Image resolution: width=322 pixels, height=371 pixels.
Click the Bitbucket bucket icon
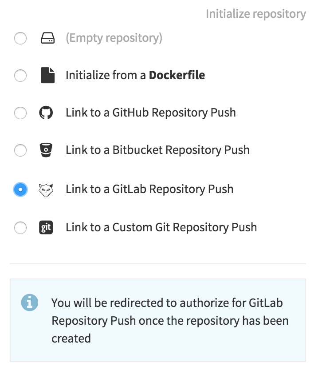[46, 150]
